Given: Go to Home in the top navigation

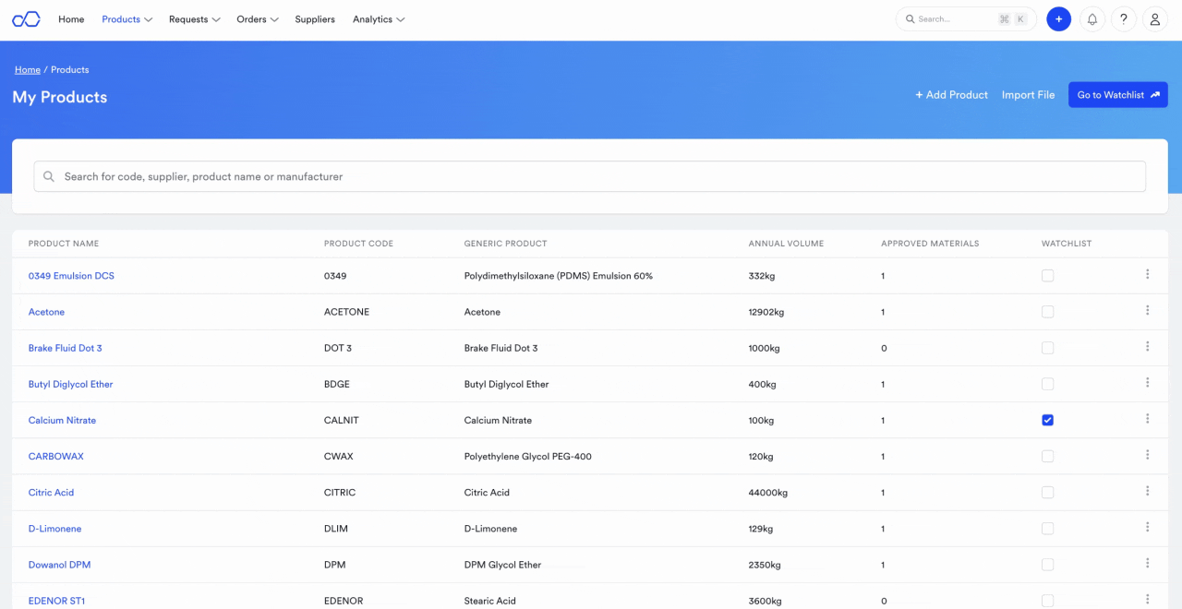Looking at the screenshot, I should tap(71, 19).
